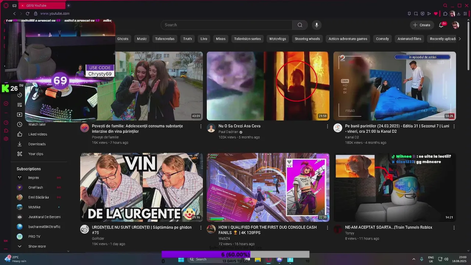Click the OneFlash channel avatar
This screenshot has width=471, height=265.
click(20, 188)
